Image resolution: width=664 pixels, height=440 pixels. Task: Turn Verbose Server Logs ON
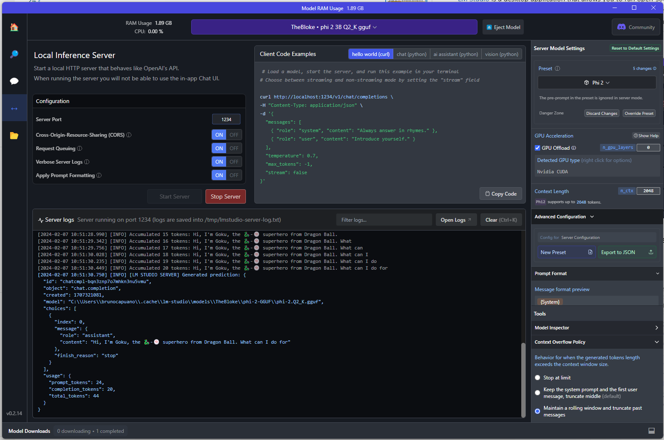(219, 162)
